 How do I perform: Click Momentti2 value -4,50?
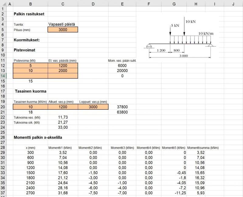tap(93, 183)
